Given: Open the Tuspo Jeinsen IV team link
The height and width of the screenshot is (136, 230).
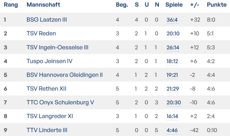Looking at the screenshot, I should [49, 61].
